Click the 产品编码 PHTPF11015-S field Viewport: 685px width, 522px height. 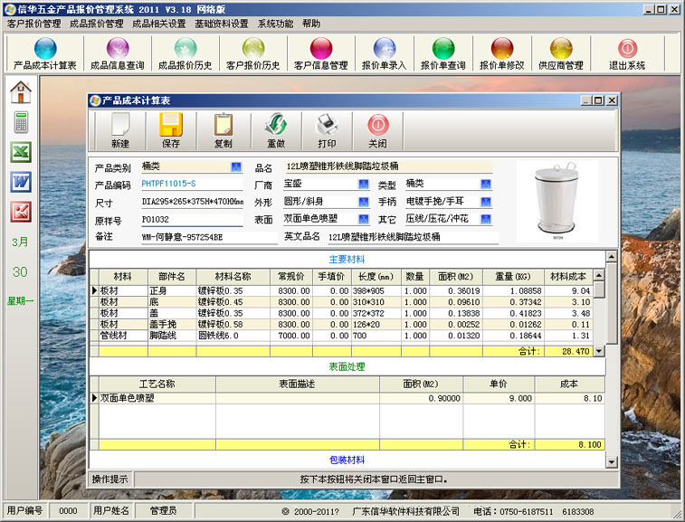click(x=192, y=184)
